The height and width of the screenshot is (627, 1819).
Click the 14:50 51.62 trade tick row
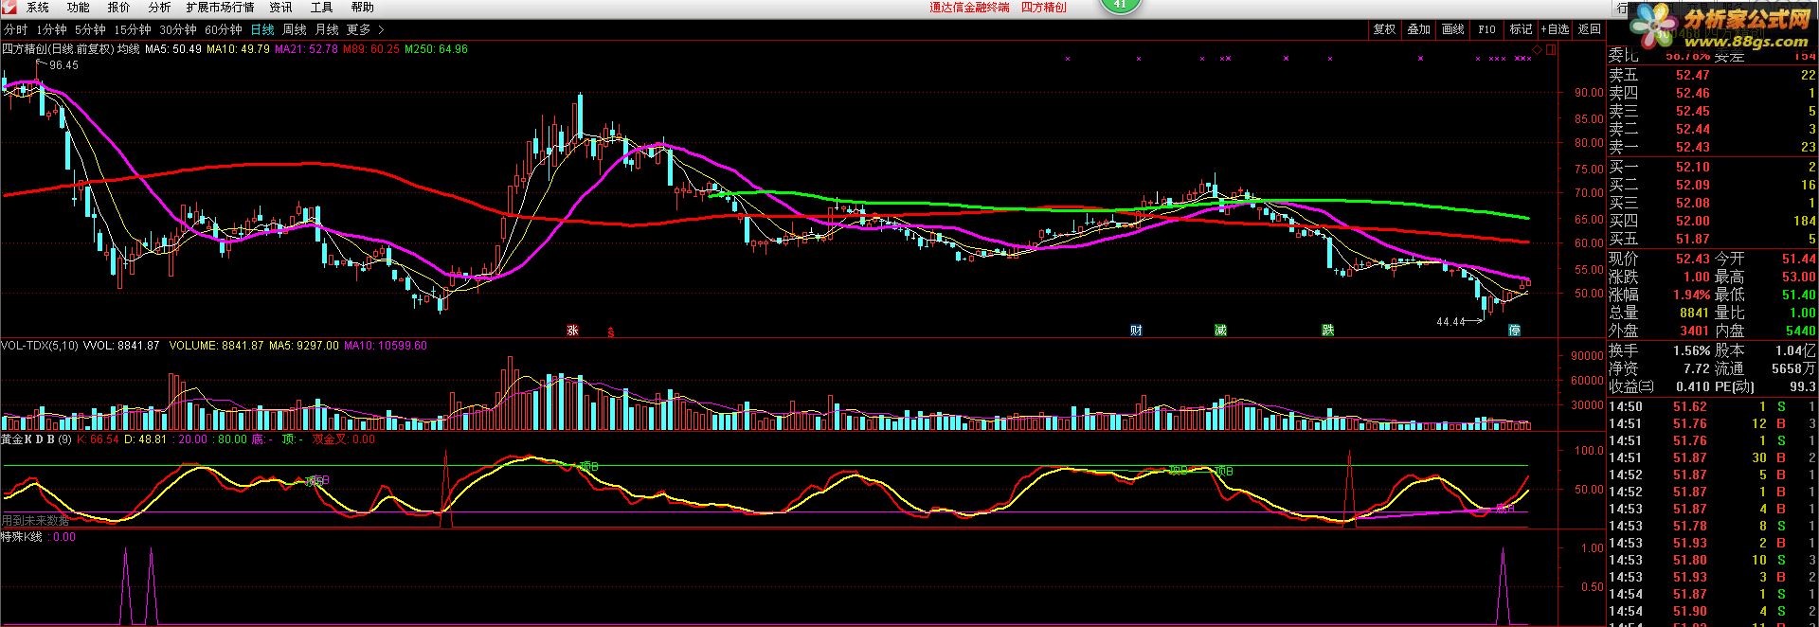click(1712, 406)
